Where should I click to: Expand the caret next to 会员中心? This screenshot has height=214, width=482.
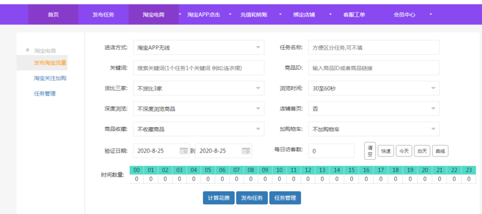pos(430,14)
